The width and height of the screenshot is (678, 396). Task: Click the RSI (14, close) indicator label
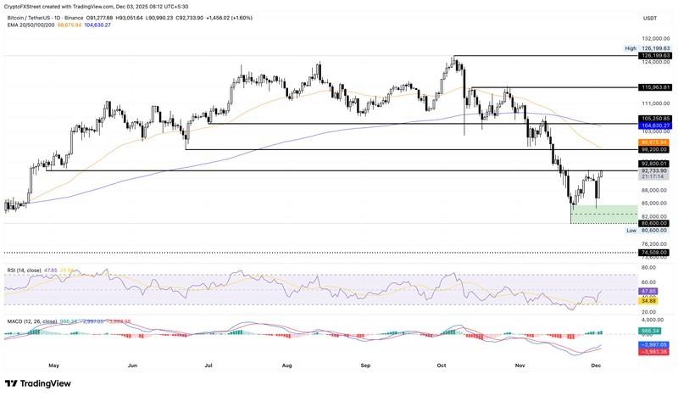point(25,271)
